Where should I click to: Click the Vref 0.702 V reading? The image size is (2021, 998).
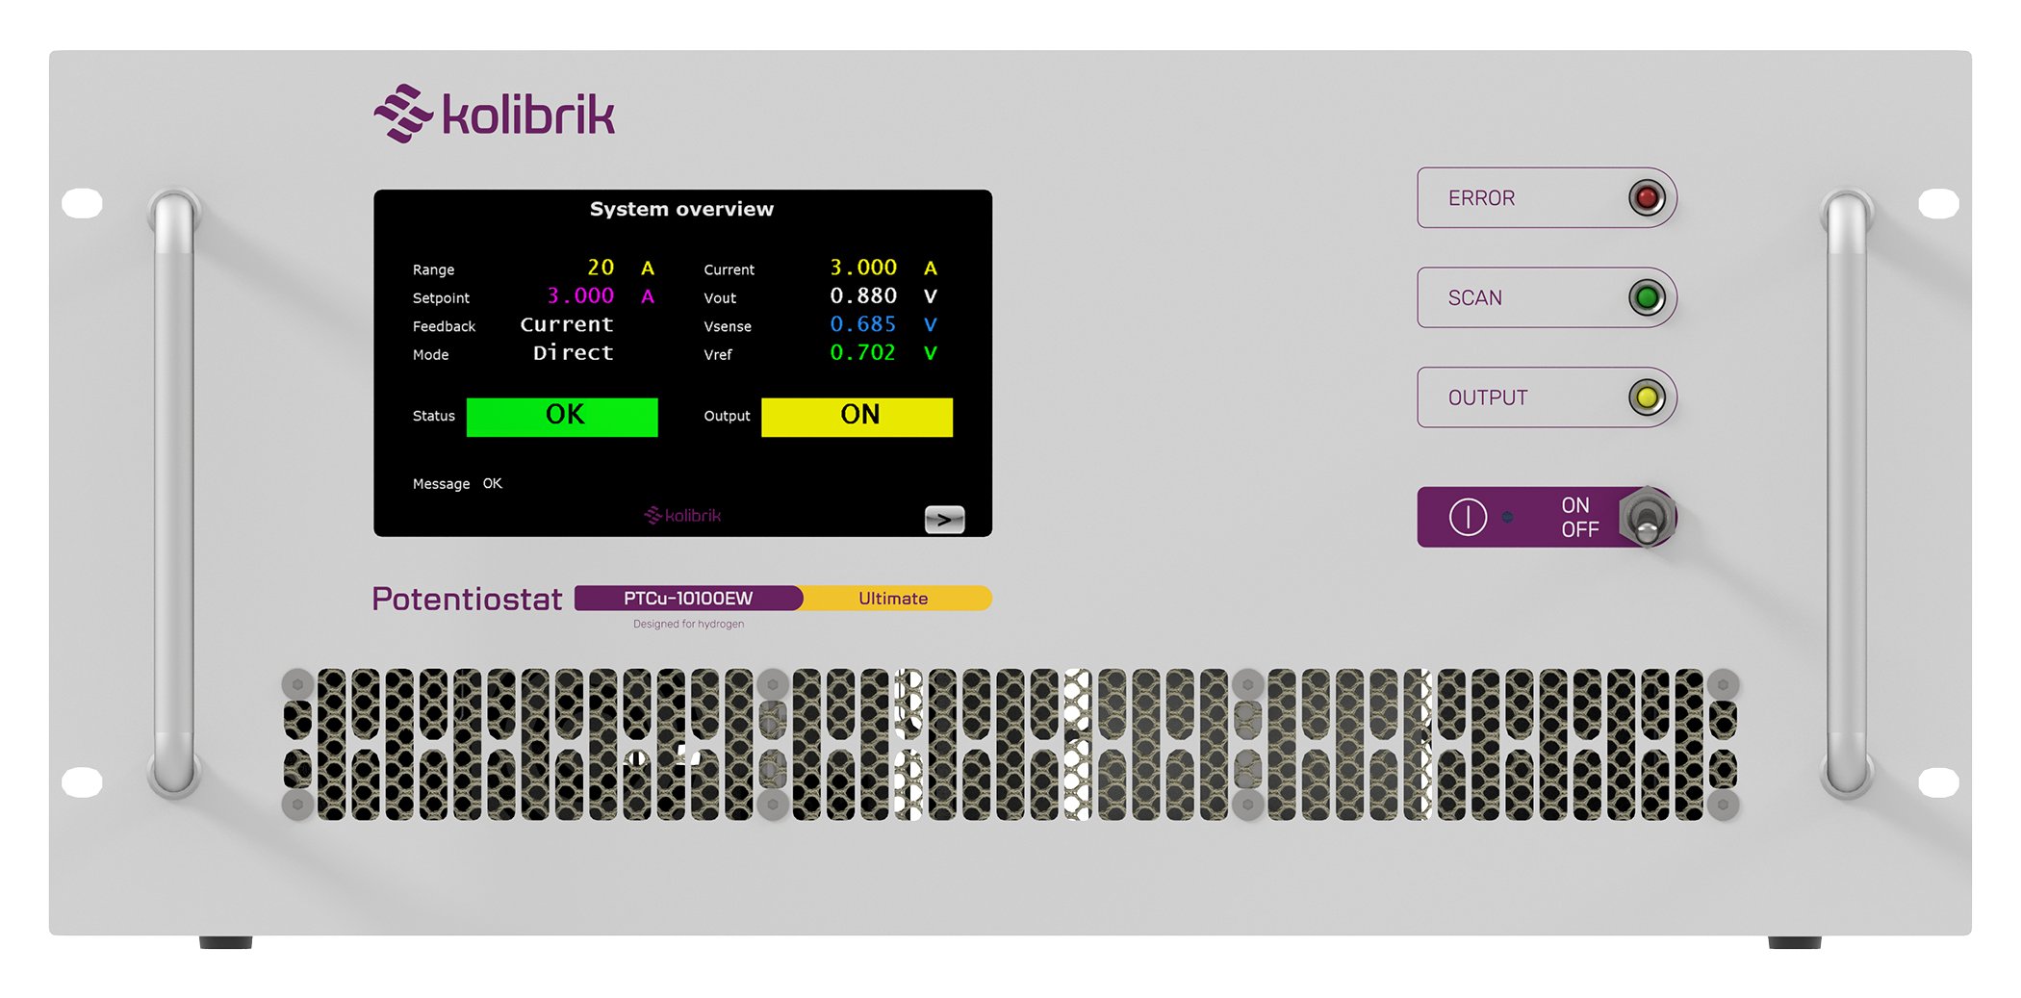point(863,353)
